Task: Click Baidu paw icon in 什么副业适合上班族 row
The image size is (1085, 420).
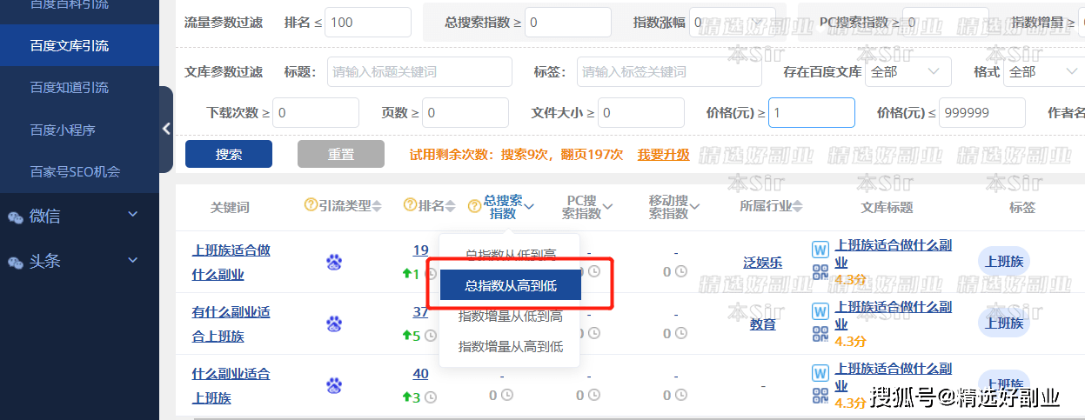Action: pos(334,385)
